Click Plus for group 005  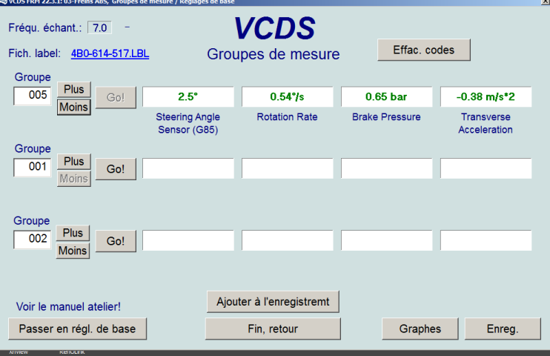click(x=74, y=89)
